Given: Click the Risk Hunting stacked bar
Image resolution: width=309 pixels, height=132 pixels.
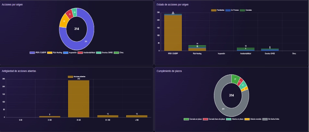Looking at the screenshot, I should click(x=197, y=48).
